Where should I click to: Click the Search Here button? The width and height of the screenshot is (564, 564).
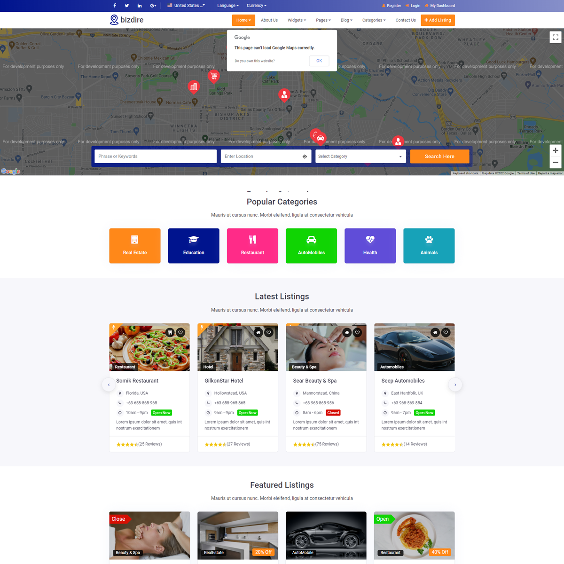[439, 156]
